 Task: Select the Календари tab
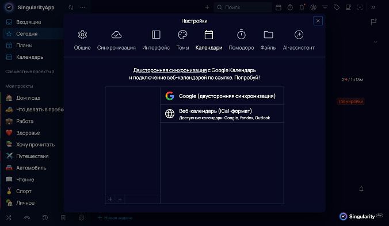click(209, 40)
